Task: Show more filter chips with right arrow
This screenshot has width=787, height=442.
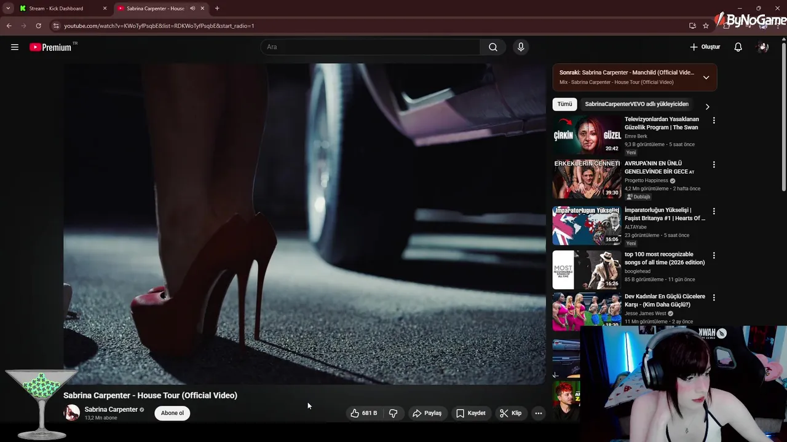Action: pos(707,106)
